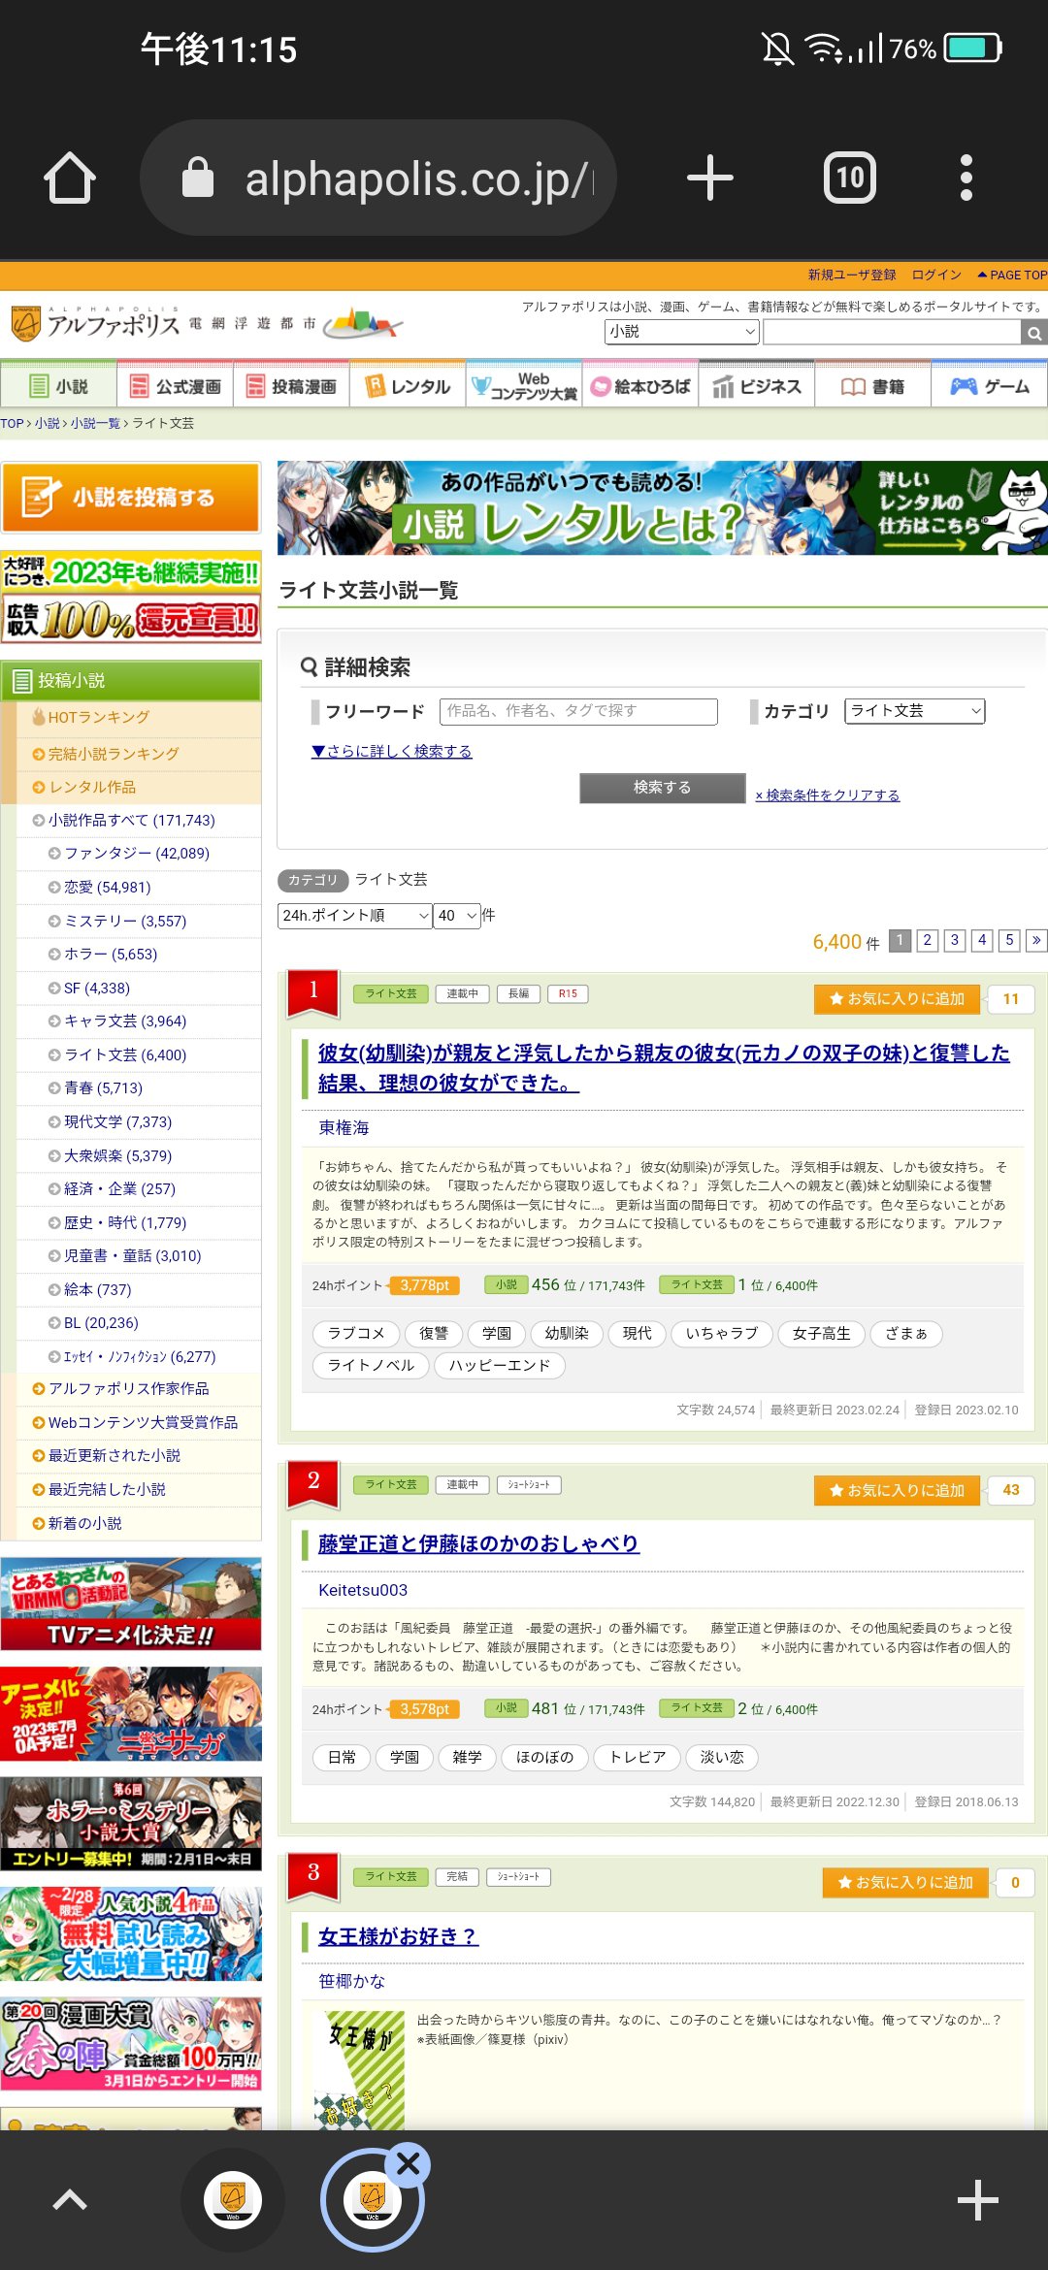Screen dimensions: 1048x2270
Task: Click the 検索する search button
Action: (x=662, y=788)
